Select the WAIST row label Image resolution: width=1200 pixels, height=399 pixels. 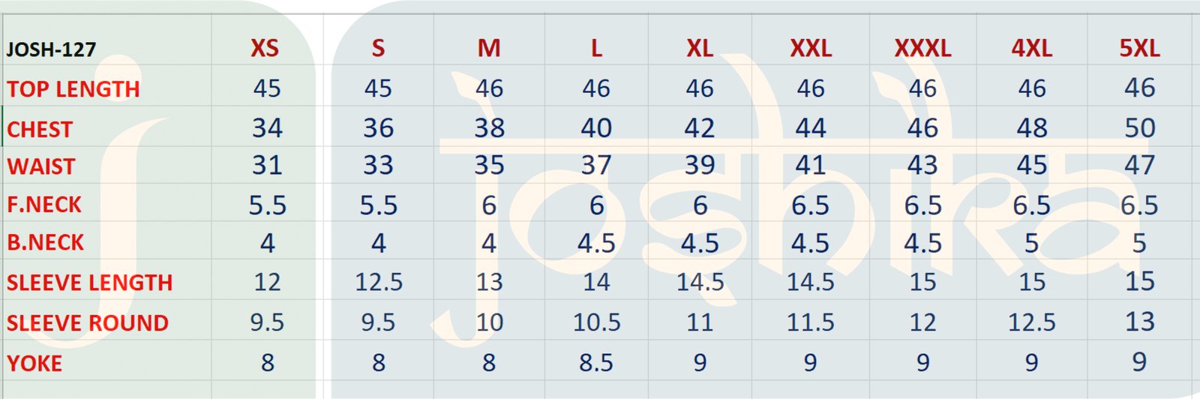pyautogui.click(x=41, y=166)
